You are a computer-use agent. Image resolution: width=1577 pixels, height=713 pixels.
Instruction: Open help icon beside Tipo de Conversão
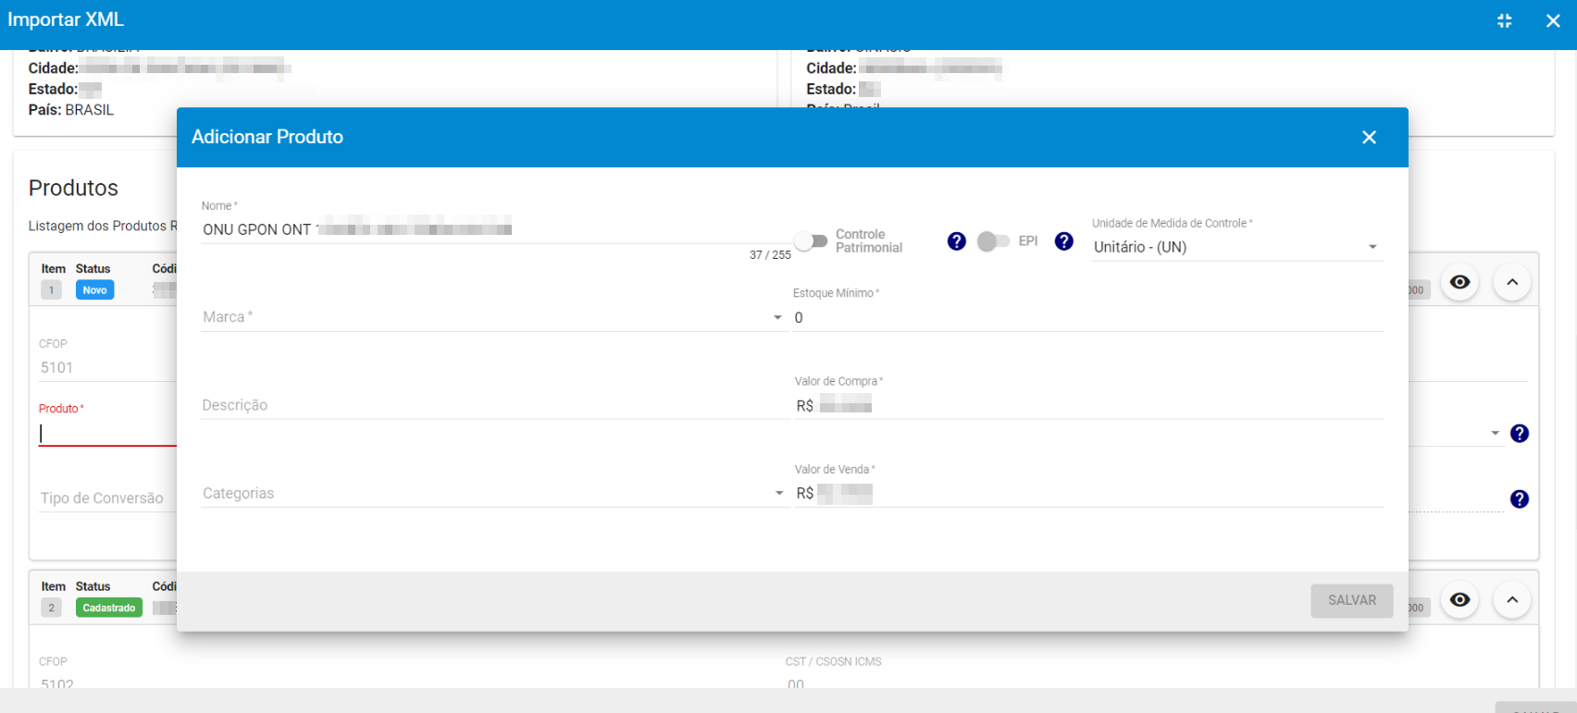1520,499
